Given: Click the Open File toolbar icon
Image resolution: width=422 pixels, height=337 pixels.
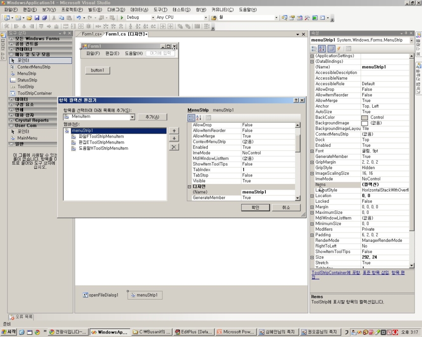Looking at the screenshot, I should [x=29, y=18].
